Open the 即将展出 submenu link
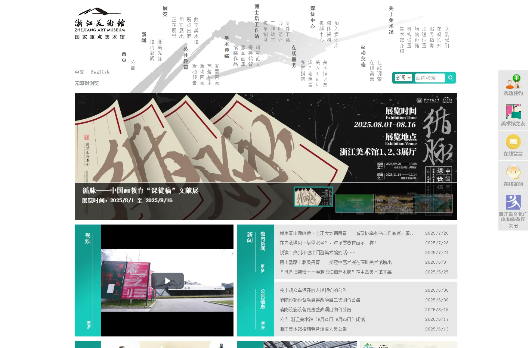This screenshot has width=532, height=348. (182, 28)
